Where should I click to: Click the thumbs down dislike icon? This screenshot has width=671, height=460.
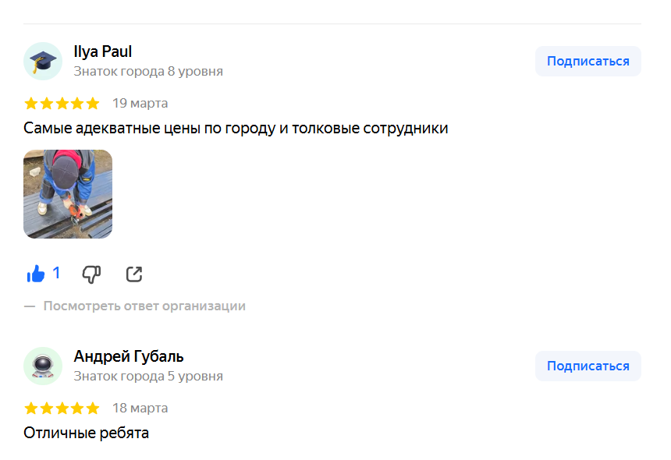pyautogui.click(x=92, y=274)
